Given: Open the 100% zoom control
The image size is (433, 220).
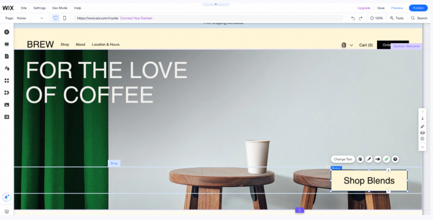Looking at the screenshot, I should [x=376, y=18].
